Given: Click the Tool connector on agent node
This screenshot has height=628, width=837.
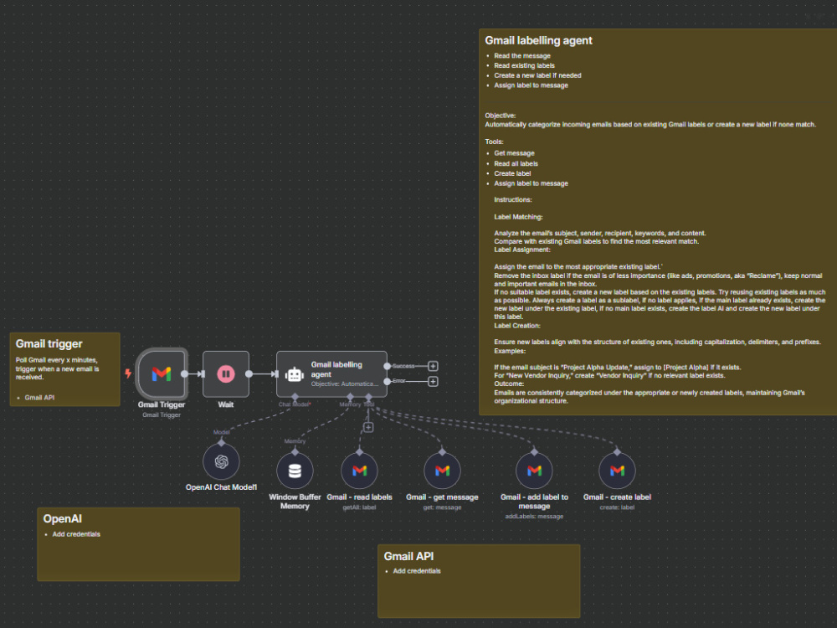Looking at the screenshot, I should [368, 397].
